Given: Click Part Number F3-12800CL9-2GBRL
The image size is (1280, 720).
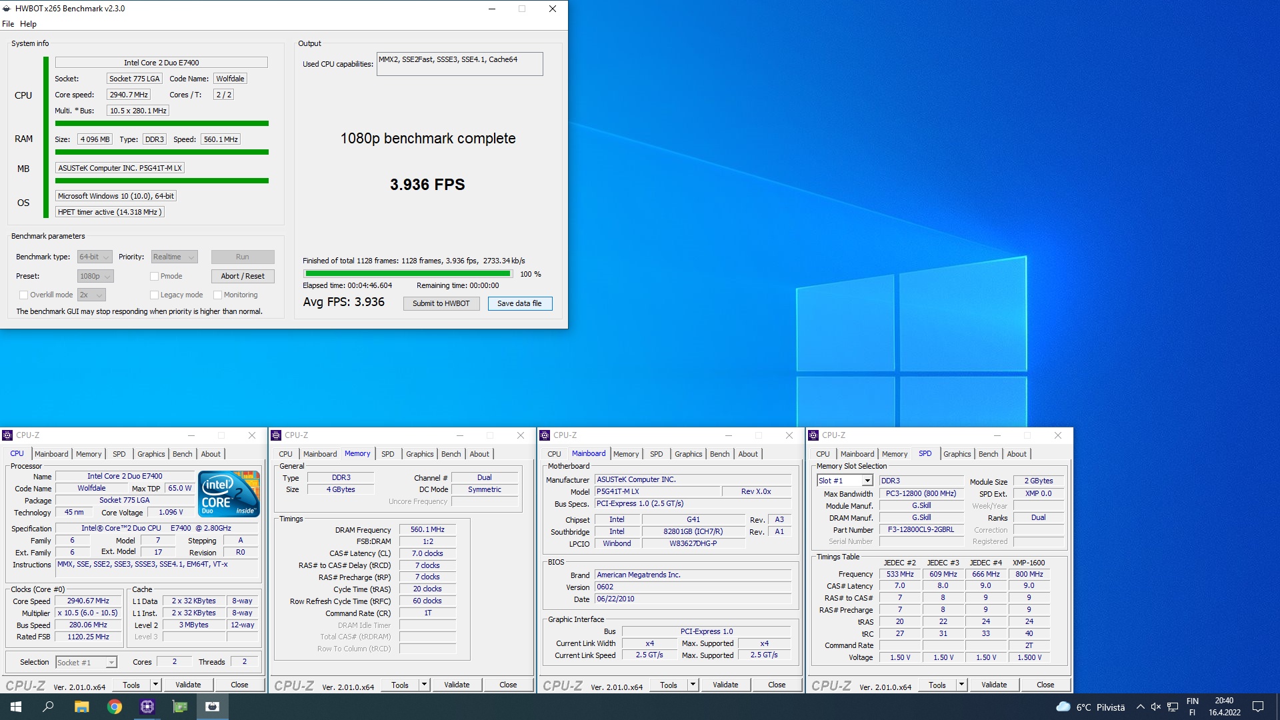Looking at the screenshot, I should pos(921,530).
